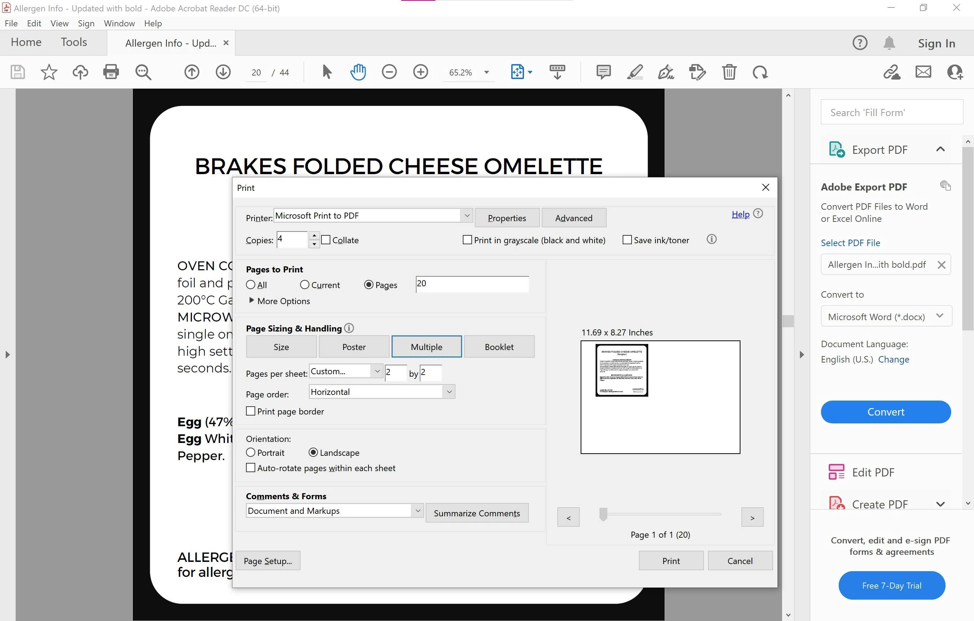Switch to the Tools tab
The image size is (974, 621).
74,42
